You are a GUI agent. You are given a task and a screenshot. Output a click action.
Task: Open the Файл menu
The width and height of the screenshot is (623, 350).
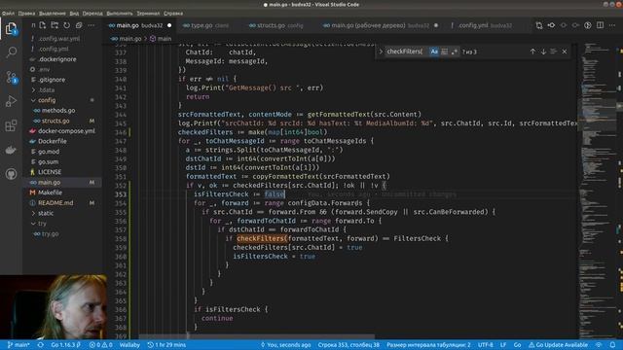(8, 13)
